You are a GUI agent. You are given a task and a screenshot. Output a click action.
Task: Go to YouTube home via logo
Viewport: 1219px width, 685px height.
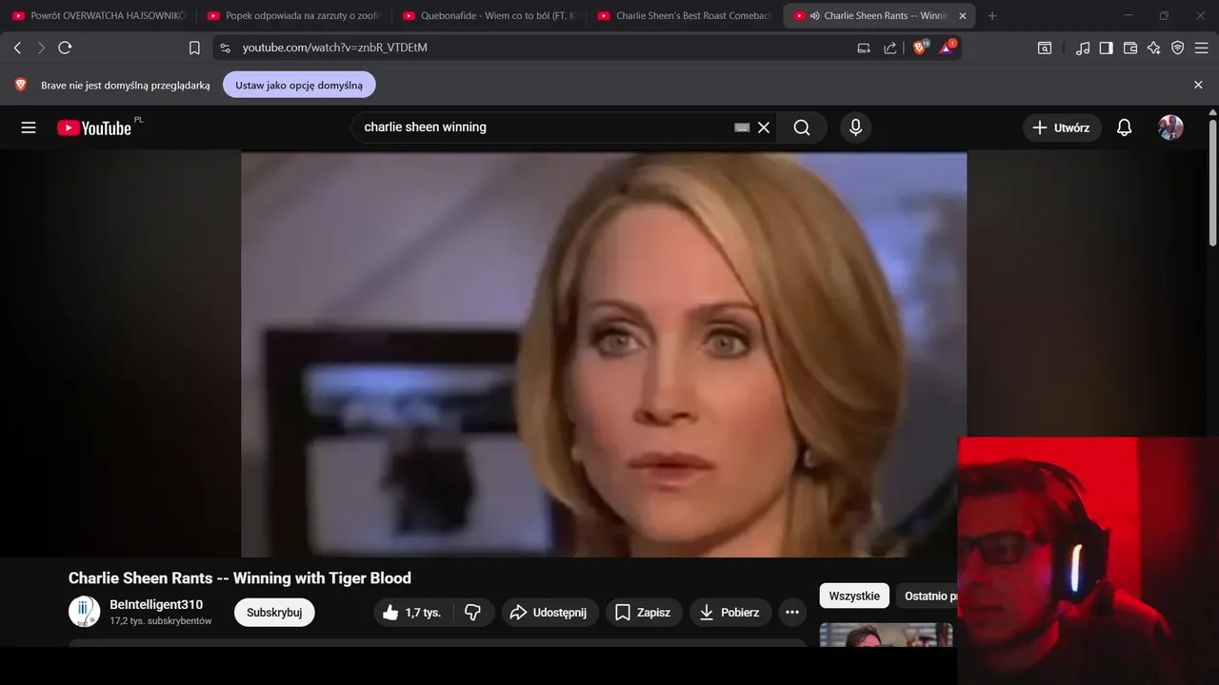94,127
